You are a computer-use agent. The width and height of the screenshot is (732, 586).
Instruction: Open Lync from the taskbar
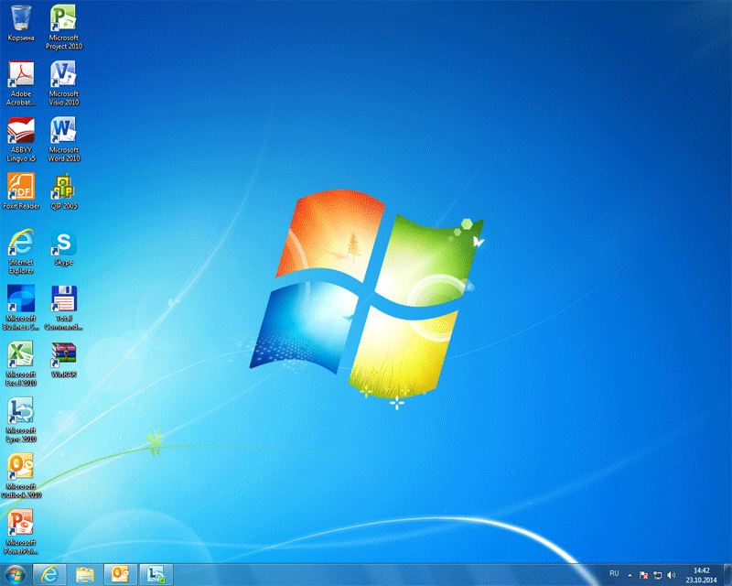156,574
